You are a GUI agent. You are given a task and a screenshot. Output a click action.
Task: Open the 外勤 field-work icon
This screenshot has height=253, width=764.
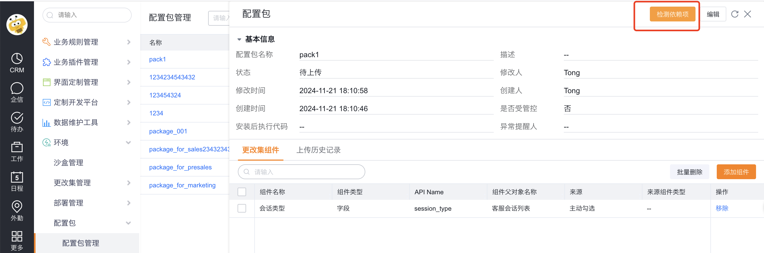(x=17, y=210)
